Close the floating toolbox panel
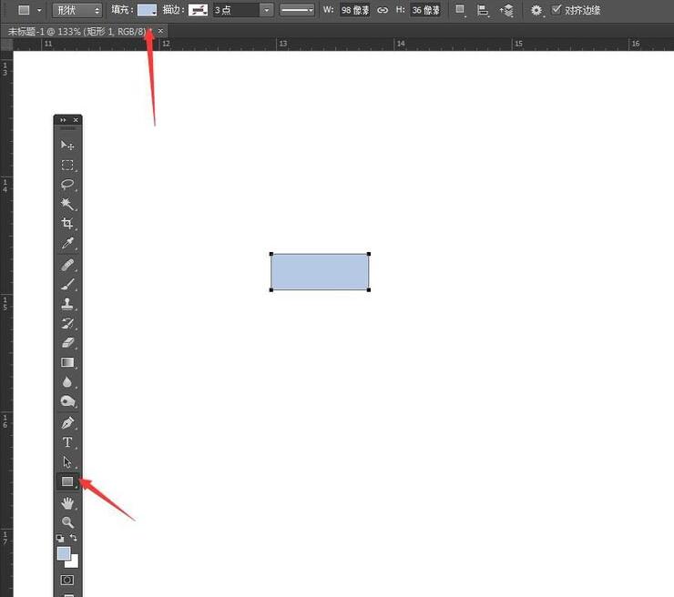The height and width of the screenshot is (597, 674). pos(76,120)
